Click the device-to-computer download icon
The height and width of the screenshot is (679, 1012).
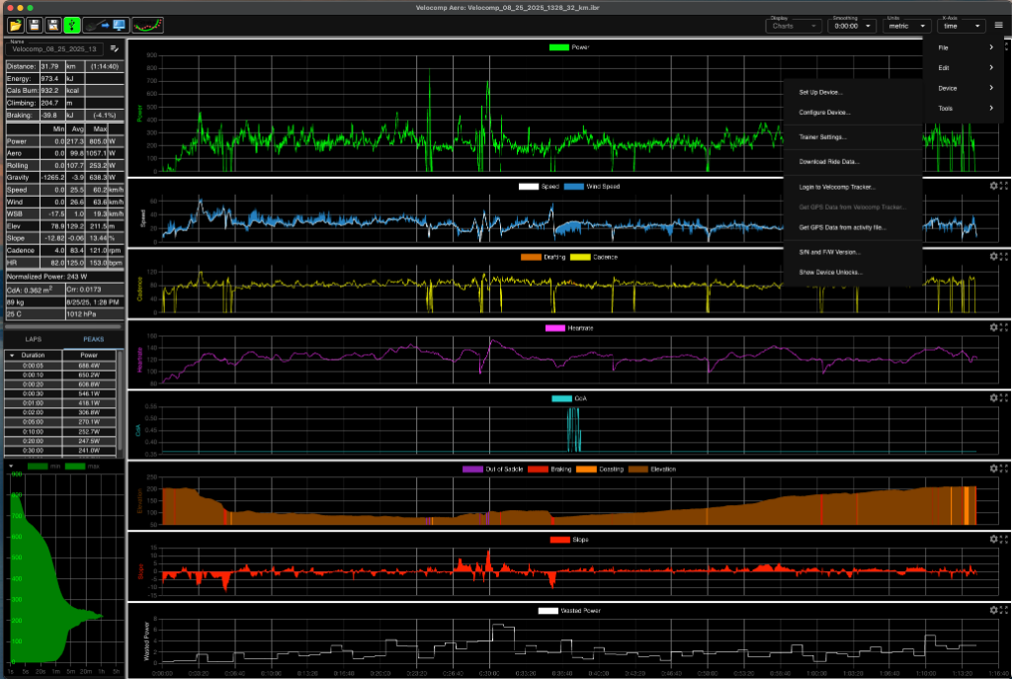pyautogui.click(x=106, y=25)
